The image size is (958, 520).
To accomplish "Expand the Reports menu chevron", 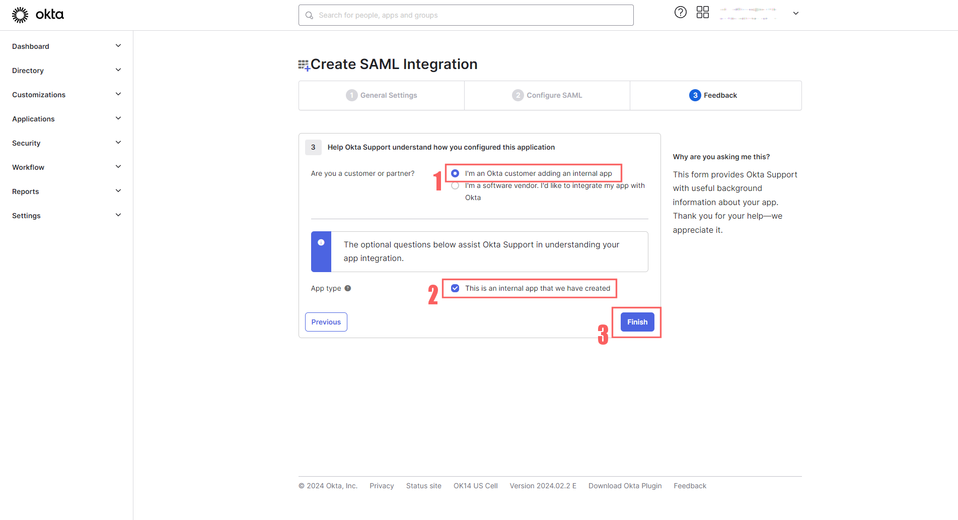I will pyautogui.click(x=118, y=191).
